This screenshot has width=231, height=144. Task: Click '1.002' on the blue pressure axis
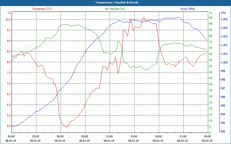224,45
